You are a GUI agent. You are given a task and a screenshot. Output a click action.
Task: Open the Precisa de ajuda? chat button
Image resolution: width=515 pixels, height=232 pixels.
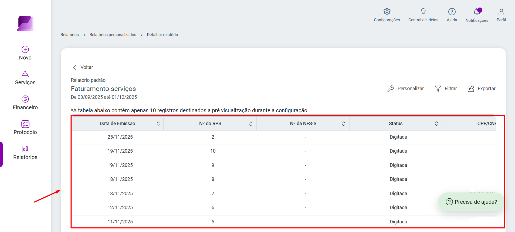pos(471,202)
